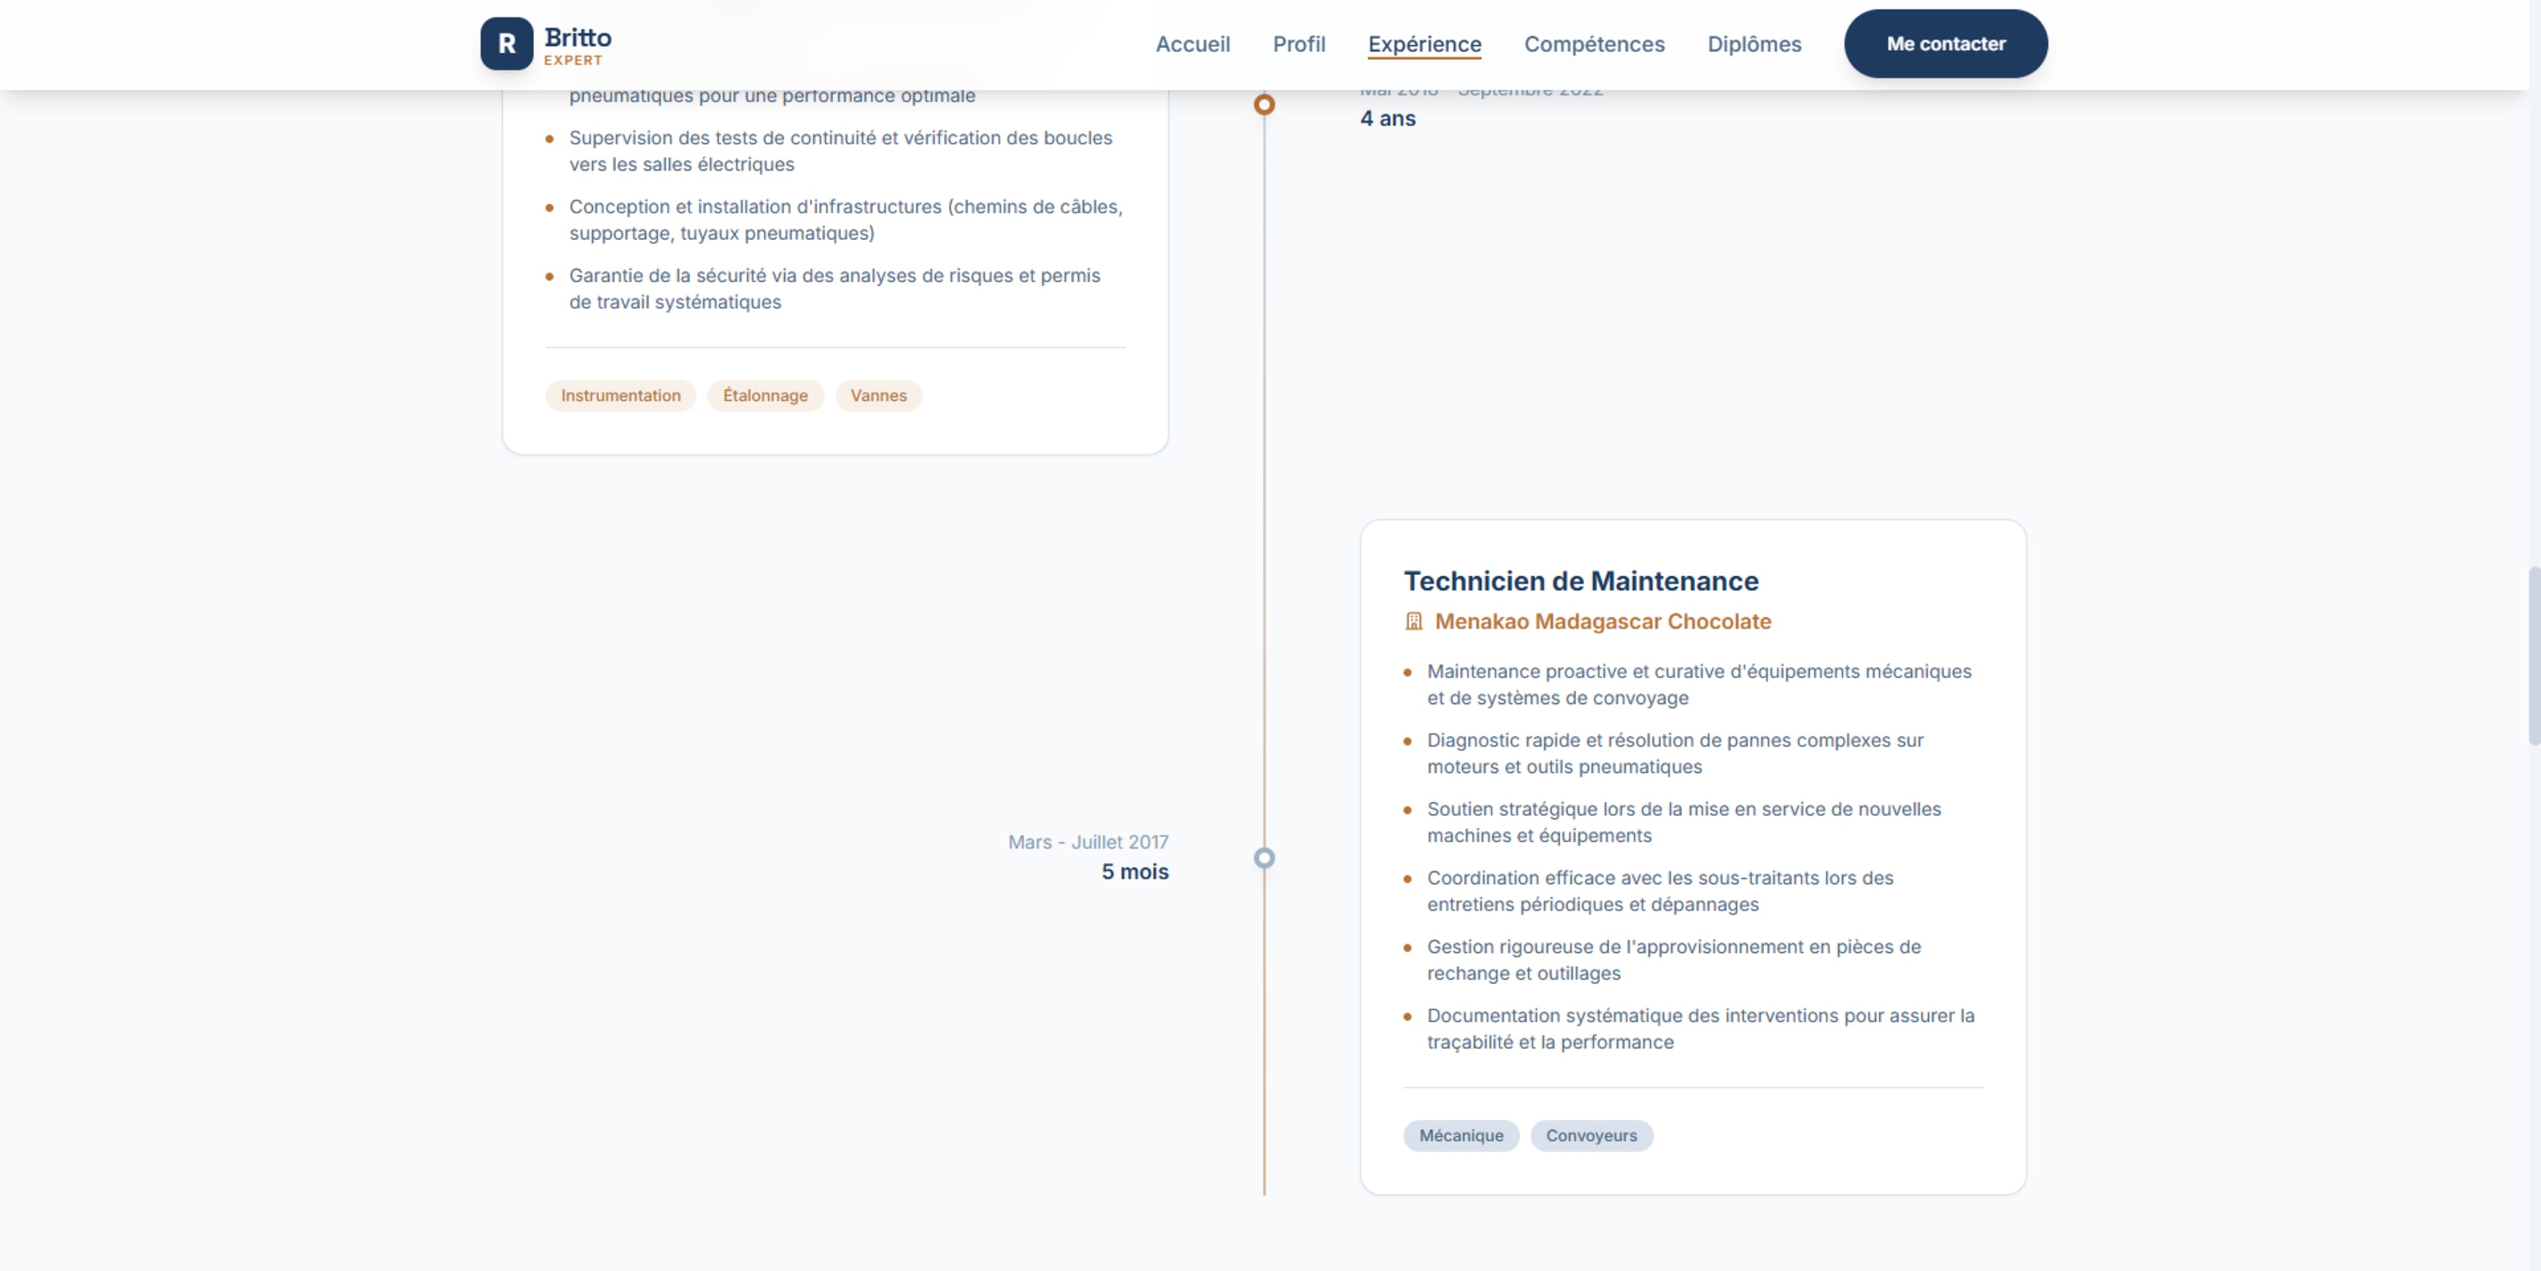Click the timeline marker for Mars - Juillet 2017

click(1264, 858)
